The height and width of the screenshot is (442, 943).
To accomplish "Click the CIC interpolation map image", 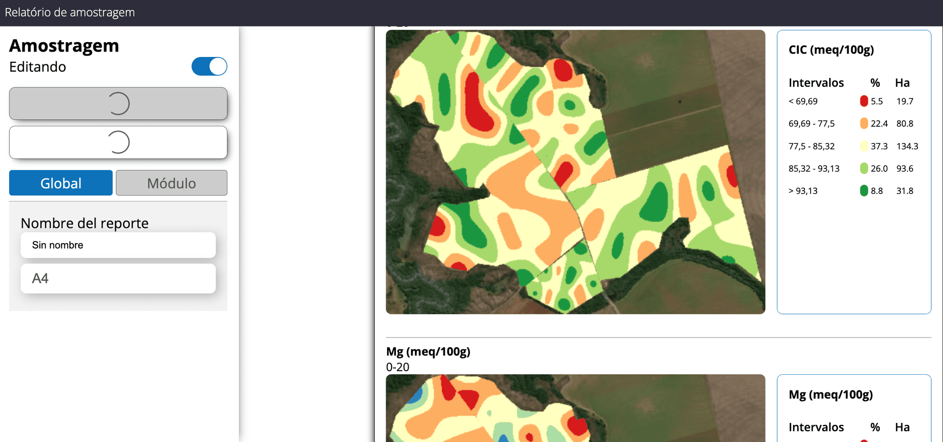I will (x=575, y=172).
